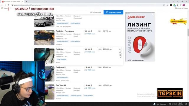Open the Windows notification center icon
The image size is (189, 106).
(x=186, y=104)
